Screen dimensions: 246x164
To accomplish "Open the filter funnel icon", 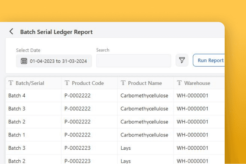I will (x=182, y=60).
